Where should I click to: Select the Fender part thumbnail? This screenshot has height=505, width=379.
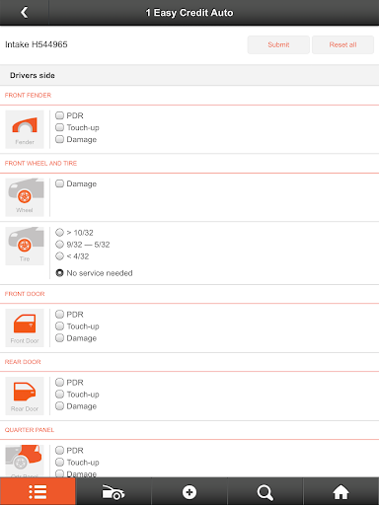[x=25, y=129]
